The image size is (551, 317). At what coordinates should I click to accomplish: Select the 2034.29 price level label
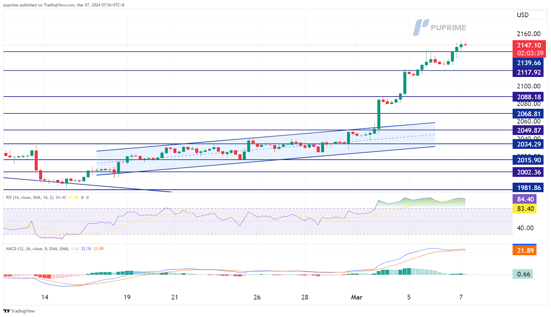pyautogui.click(x=528, y=144)
